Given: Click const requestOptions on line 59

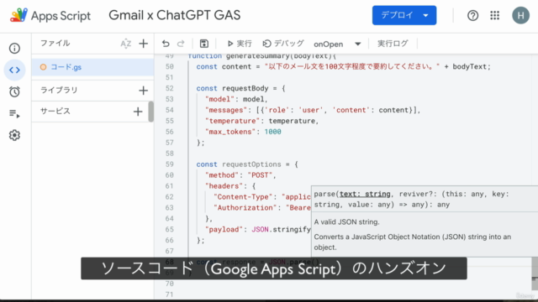Looking at the screenshot, I should point(239,164).
